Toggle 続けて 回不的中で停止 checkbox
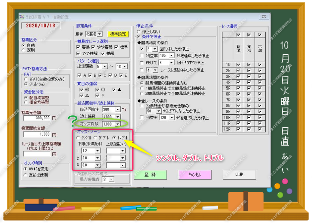Screen dimensions: 312x223 [142, 63]
